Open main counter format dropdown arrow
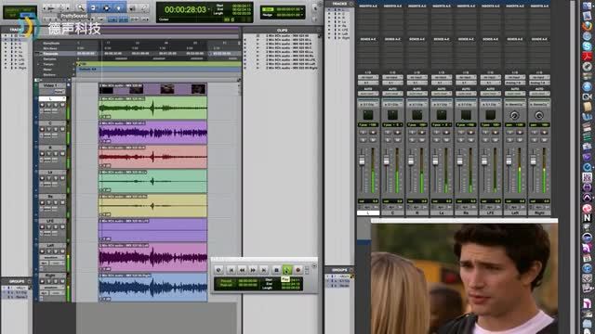This screenshot has height=334, width=595. coord(209,9)
